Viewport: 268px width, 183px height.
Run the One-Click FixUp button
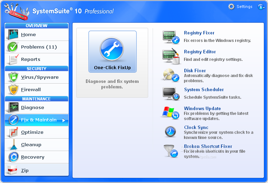click(113, 52)
